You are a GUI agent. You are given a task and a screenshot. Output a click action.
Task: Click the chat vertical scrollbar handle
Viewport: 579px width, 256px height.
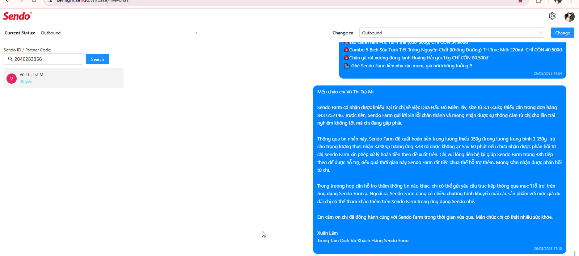click(575, 253)
